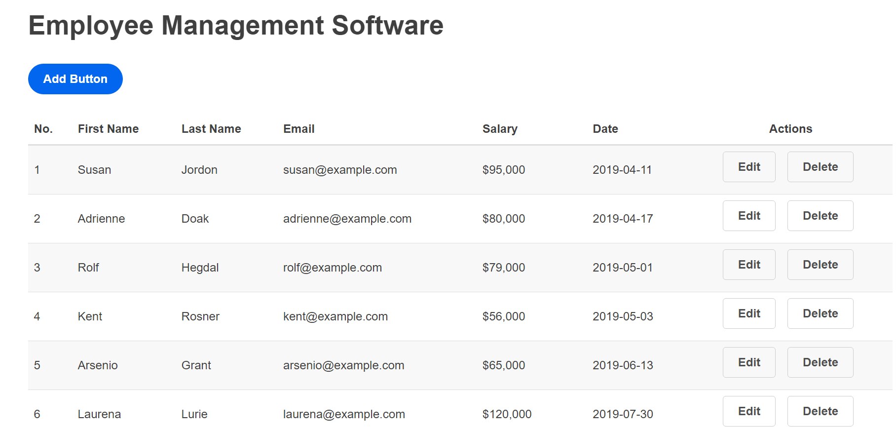Click the first name Laurena
Screen dimensions: 896x430
point(99,414)
